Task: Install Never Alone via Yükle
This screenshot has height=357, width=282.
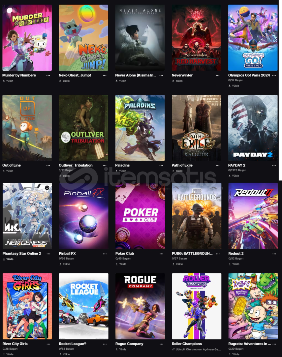Action: (x=121, y=81)
